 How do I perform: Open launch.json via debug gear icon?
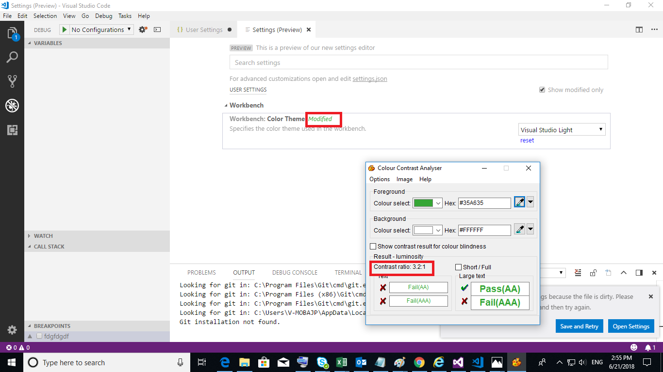143,30
